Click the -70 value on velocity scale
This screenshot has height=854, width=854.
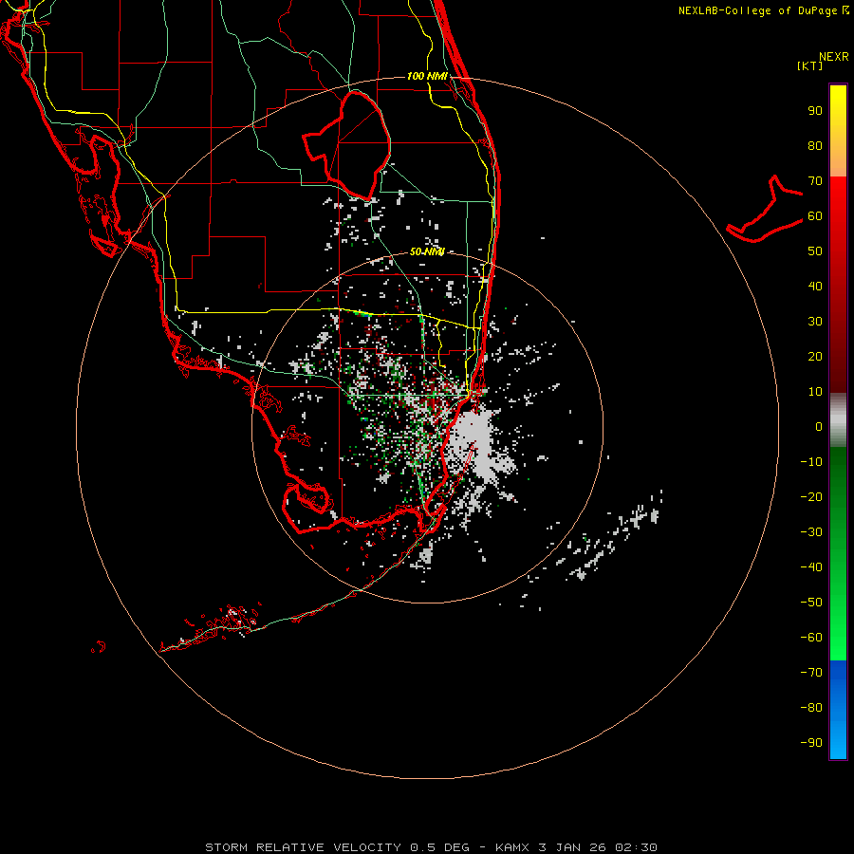click(x=811, y=673)
